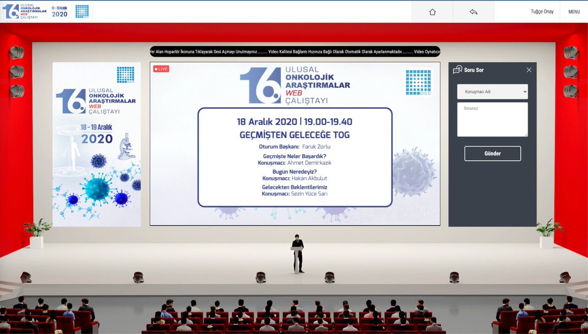The height and width of the screenshot is (334, 588).
Task: Click the Sorunuz question text box
Action: [492, 119]
